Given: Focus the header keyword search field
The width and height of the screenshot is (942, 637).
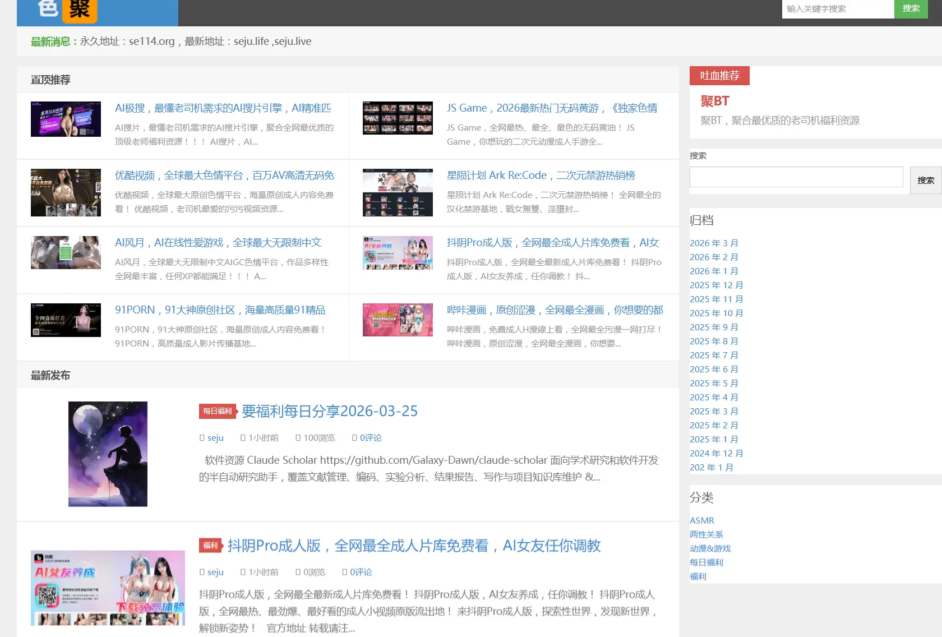Looking at the screenshot, I should point(837,9).
